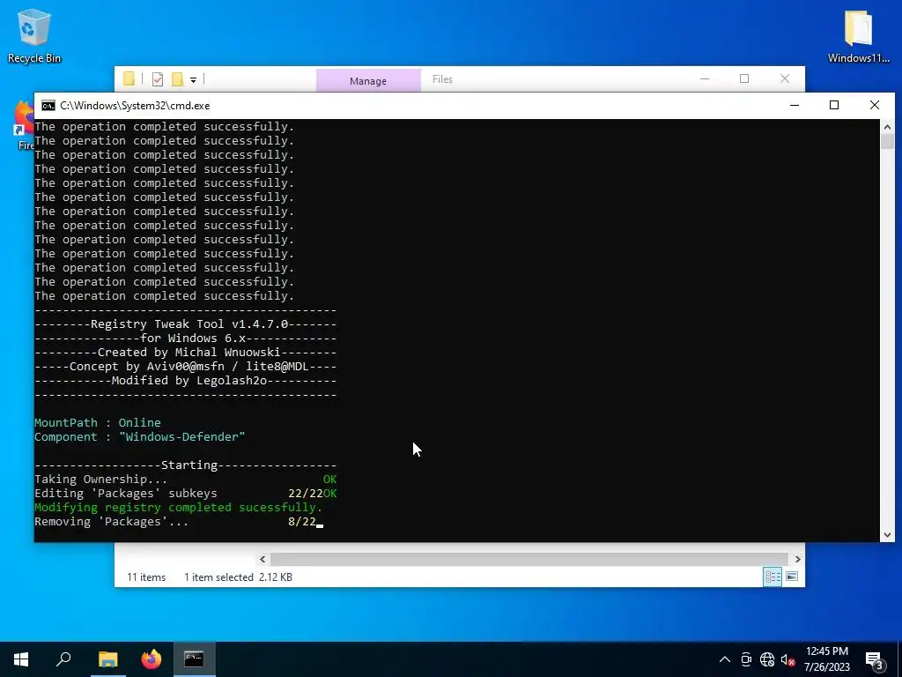The height and width of the screenshot is (677, 902).
Task: Expand the Customize Quick Access Toolbar dropdown
Action: 193,80
